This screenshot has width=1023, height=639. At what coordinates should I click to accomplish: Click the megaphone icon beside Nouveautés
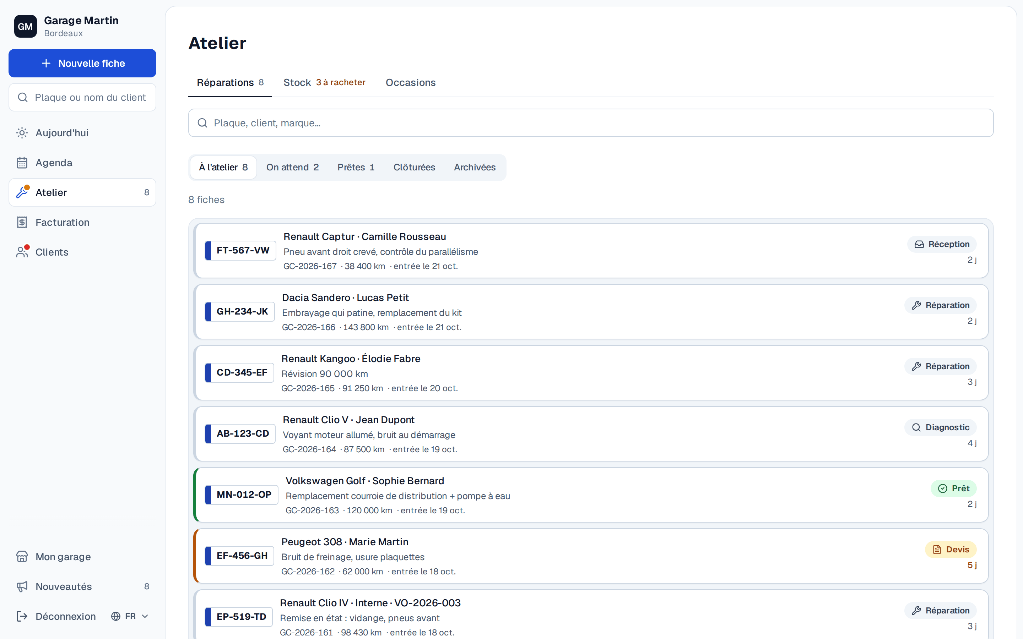(22, 586)
